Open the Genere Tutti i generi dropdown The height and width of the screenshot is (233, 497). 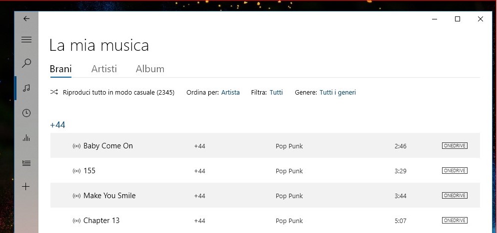[x=338, y=93]
